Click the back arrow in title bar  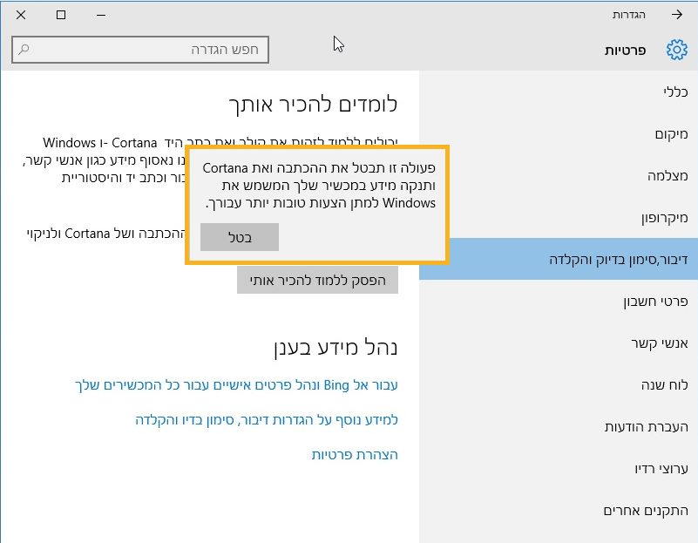coord(677,15)
